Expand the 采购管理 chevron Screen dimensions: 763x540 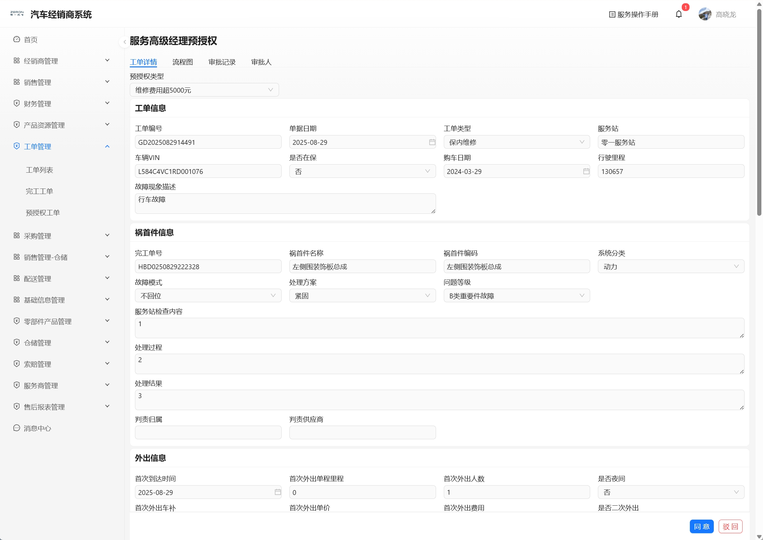(x=107, y=236)
